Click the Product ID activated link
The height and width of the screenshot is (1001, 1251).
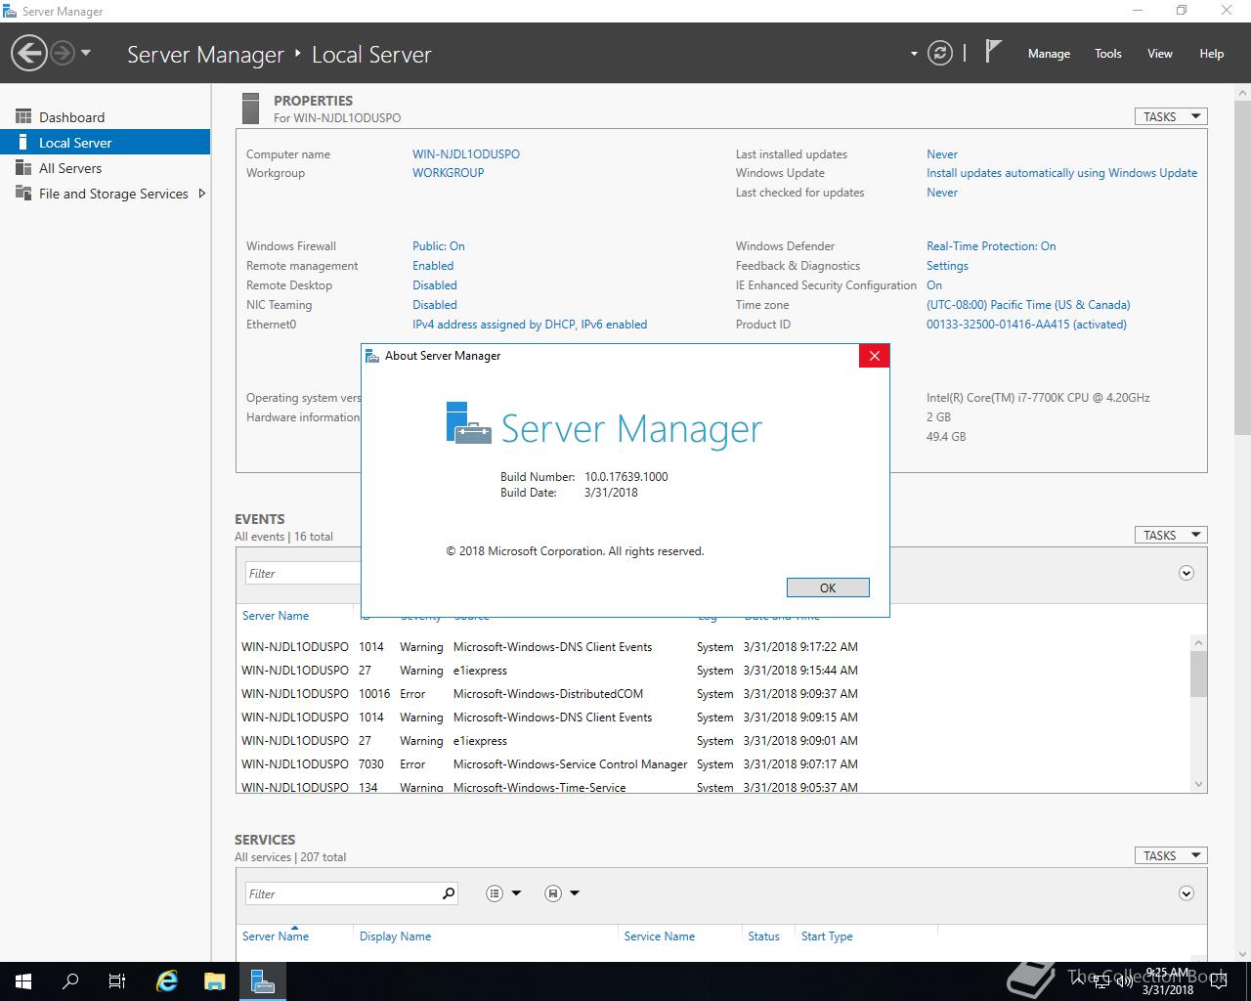tap(1026, 324)
